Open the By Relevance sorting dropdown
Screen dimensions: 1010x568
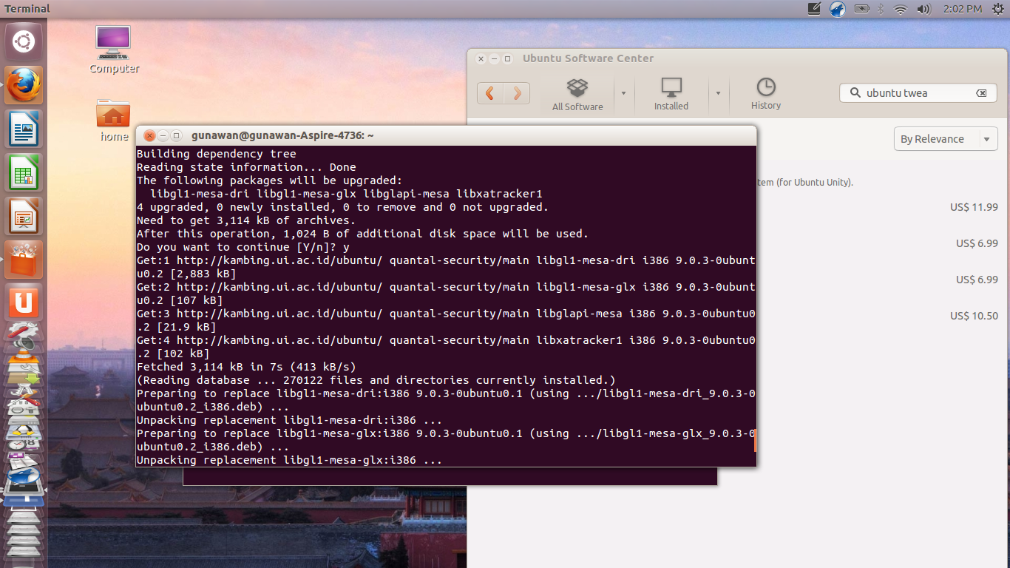pyautogui.click(x=945, y=138)
